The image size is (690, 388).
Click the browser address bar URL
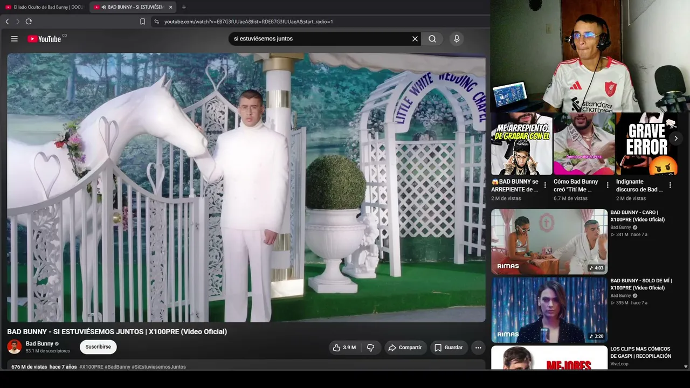[249, 22]
